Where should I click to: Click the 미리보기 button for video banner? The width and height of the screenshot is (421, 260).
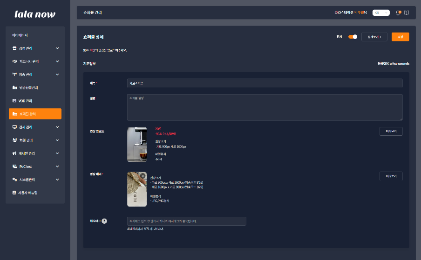click(x=391, y=176)
